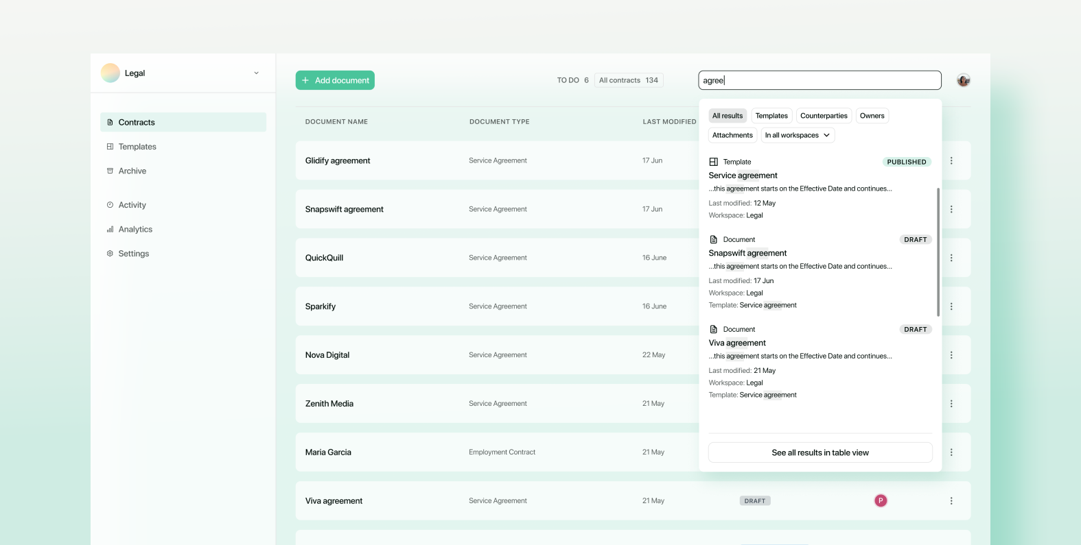The height and width of the screenshot is (545, 1081).
Task: Click the DRAFT badge on Viva search result
Action: [x=916, y=329]
